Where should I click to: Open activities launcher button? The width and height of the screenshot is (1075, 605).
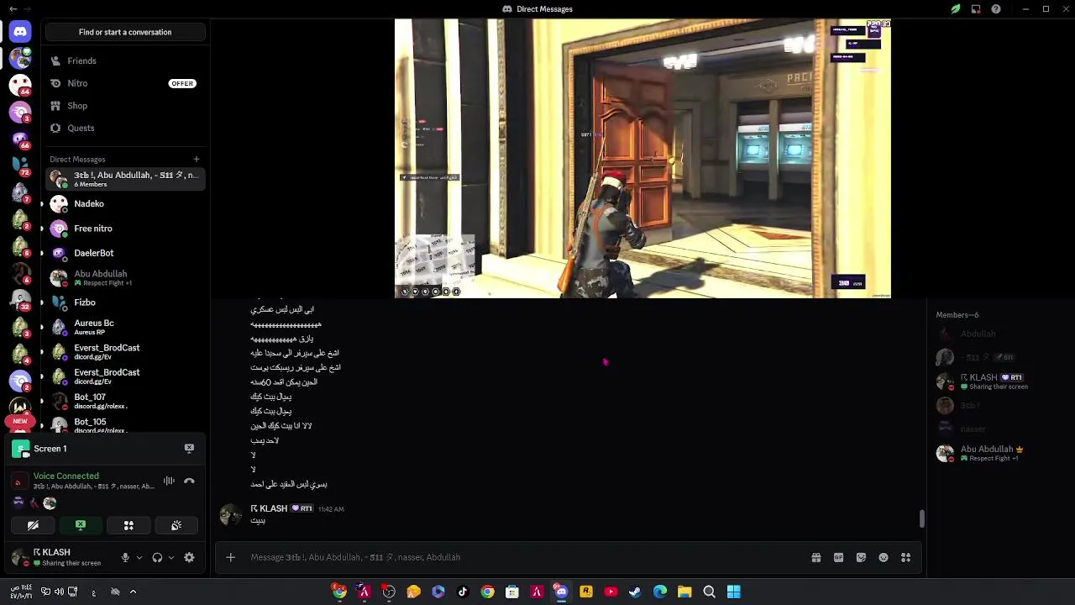(128, 525)
